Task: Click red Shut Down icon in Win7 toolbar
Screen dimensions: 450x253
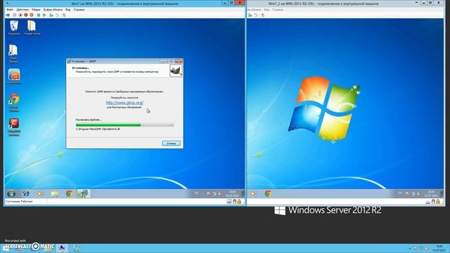Action: coord(26,15)
